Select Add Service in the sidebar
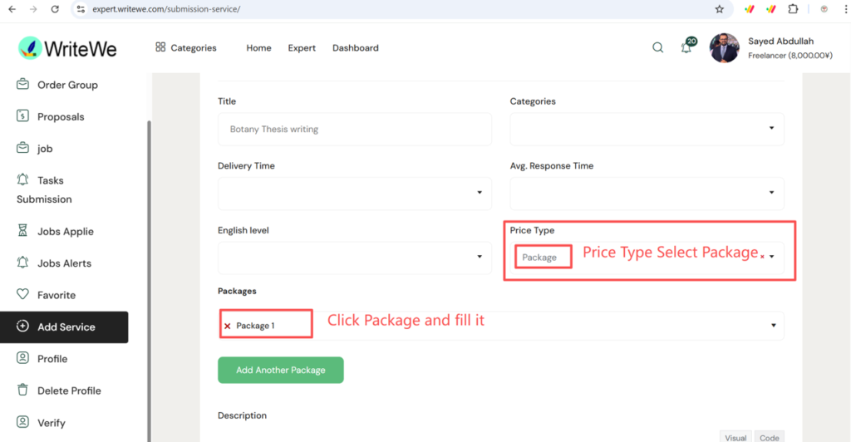Screen dimensions: 851x442 coord(65,327)
